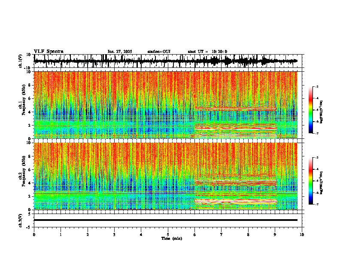
Task: Click the "start UT = 10:20: 0" text
Action: pos(207,52)
